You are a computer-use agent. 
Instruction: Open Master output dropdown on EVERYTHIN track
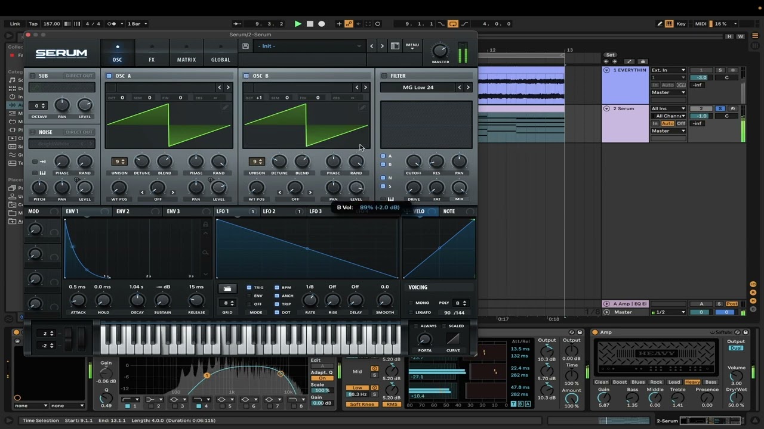tap(668, 92)
